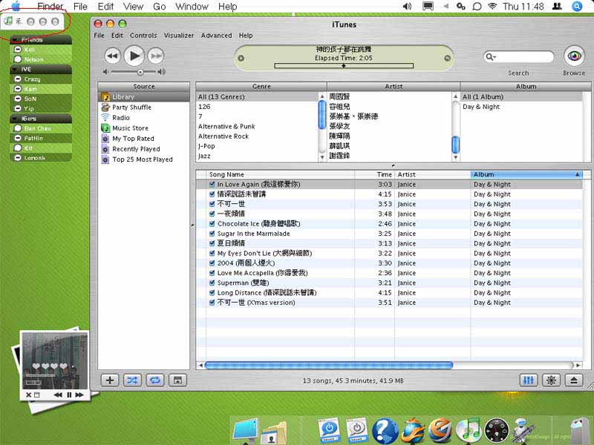Click Genre browser column header
This screenshot has height=445, width=594.
(261, 86)
